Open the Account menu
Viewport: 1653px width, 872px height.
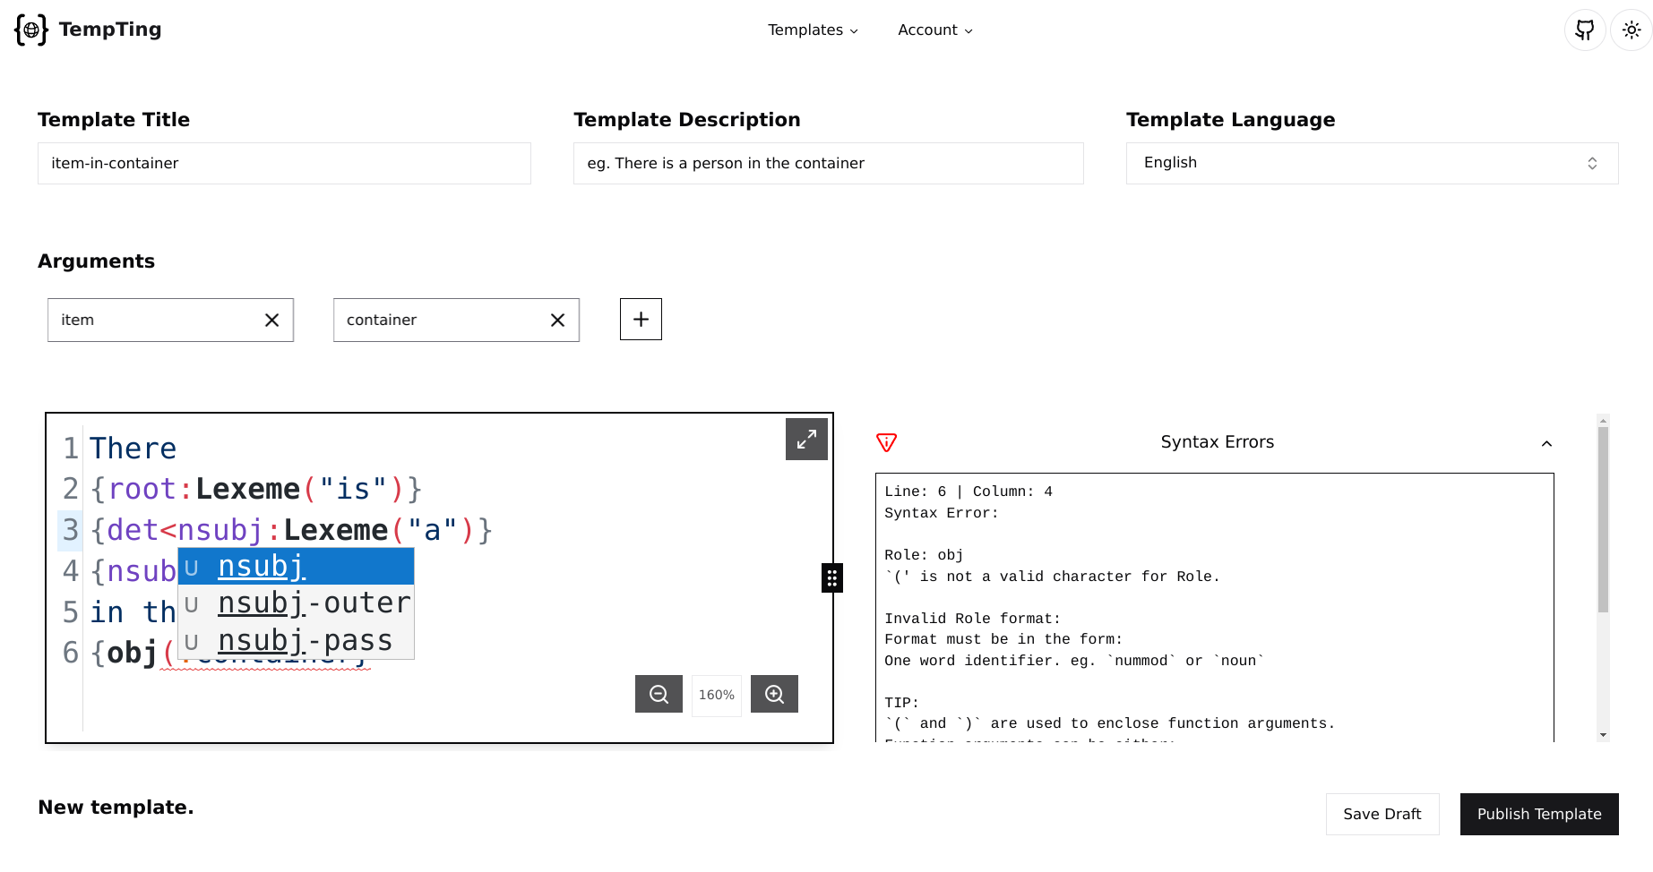pyautogui.click(x=934, y=30)
